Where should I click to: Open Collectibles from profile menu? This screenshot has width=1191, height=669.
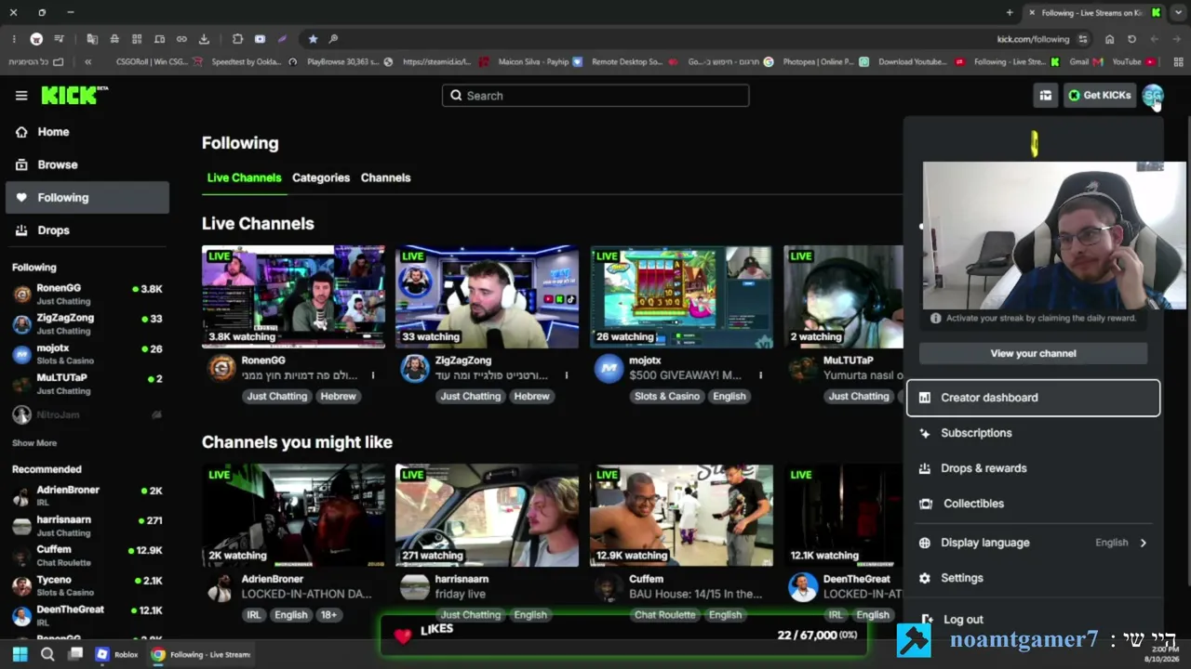point(1033,504)
